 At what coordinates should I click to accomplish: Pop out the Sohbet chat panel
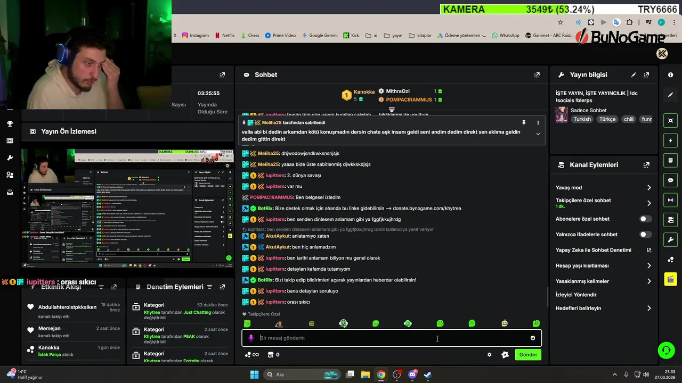click(x=537, y=75)
